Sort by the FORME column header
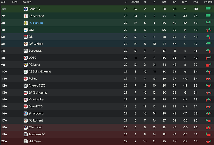The height and width of the screenshot is (145, 214). [208, 2]
